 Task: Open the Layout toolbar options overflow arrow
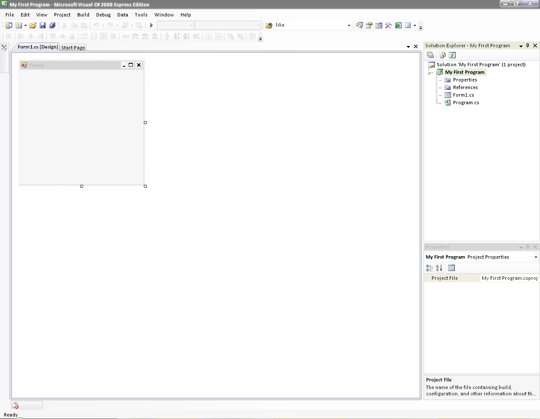260,38
